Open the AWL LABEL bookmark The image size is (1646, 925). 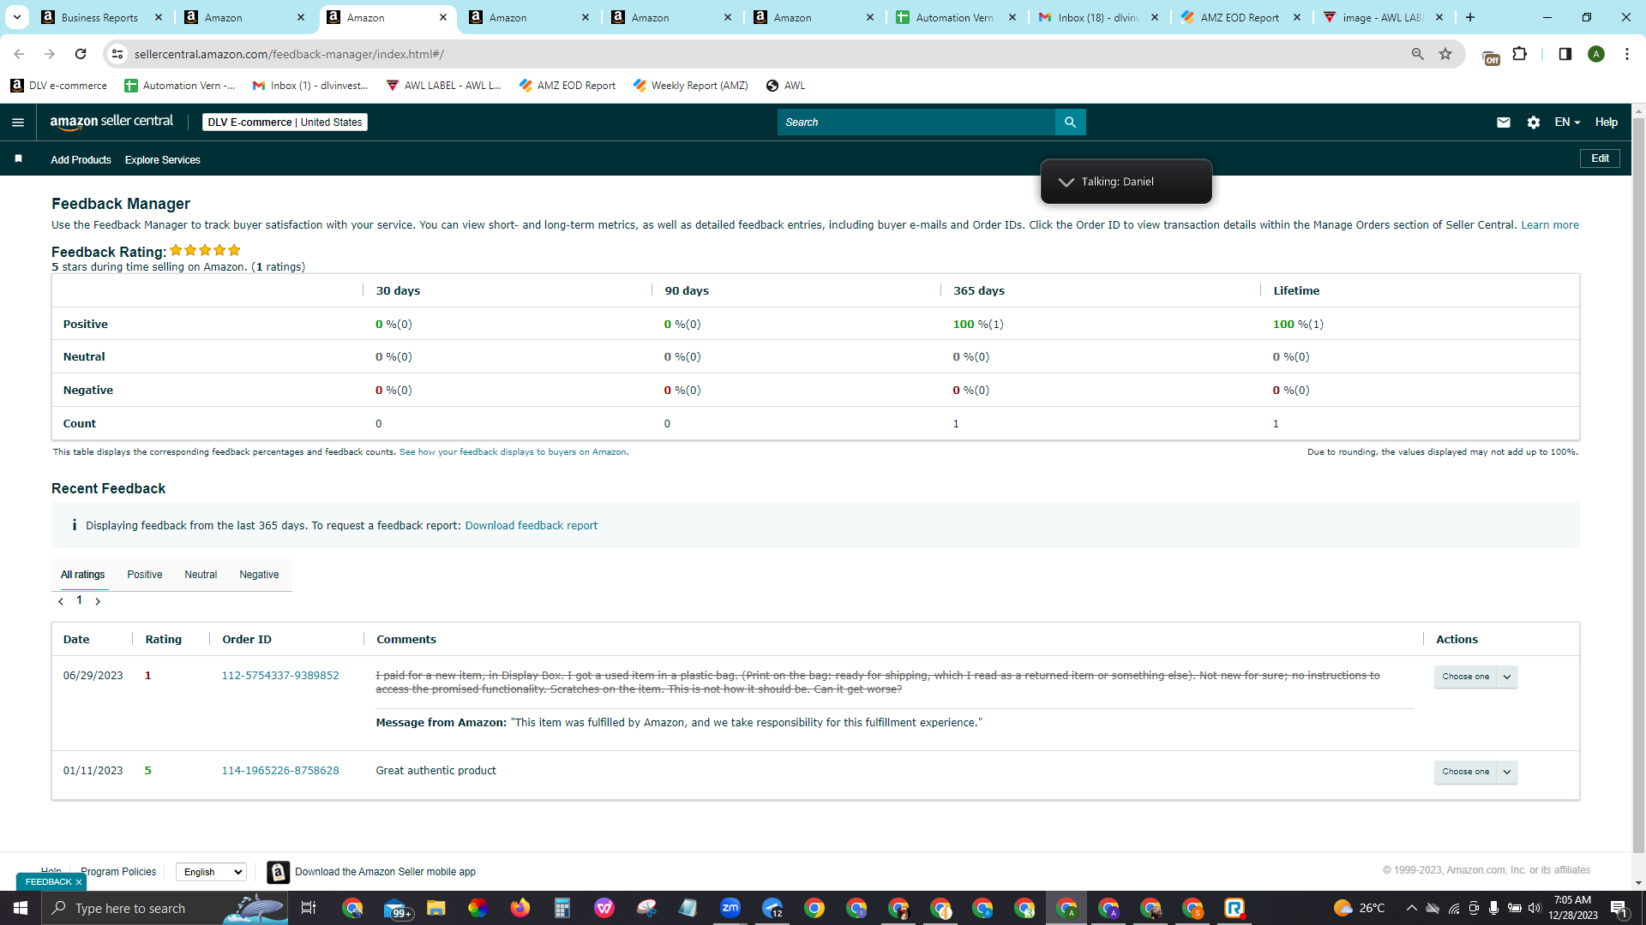coord(443,86)
